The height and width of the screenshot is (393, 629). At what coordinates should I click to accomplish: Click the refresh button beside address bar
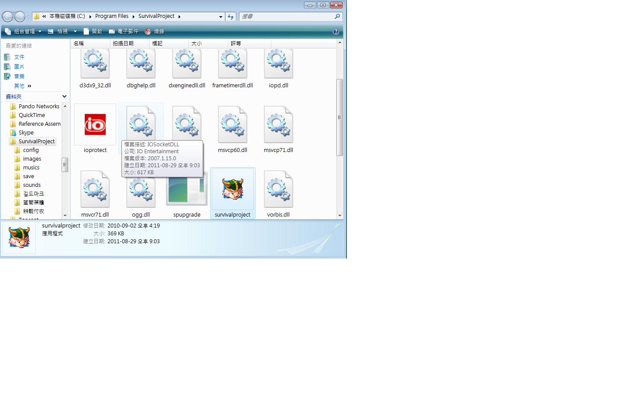point(231,17)
